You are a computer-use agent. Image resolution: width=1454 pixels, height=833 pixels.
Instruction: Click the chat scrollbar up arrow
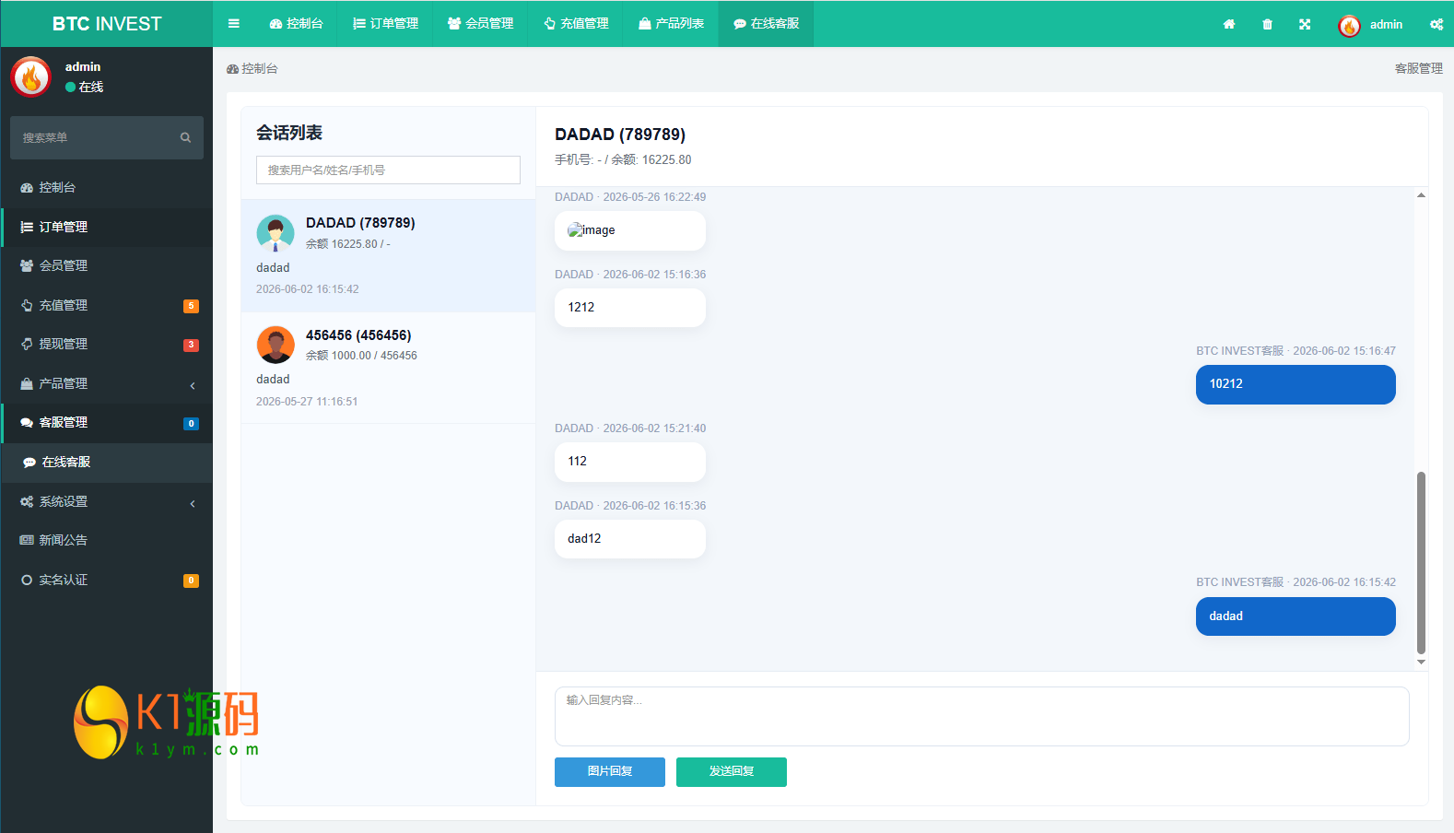click(1421, 194)
